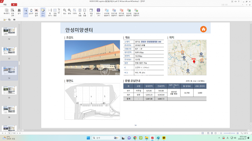Viewport: 252px width, 141px height.
Task: Open the 파일 (file) menu
Action: pyautogui.click(x=5, y=5)
